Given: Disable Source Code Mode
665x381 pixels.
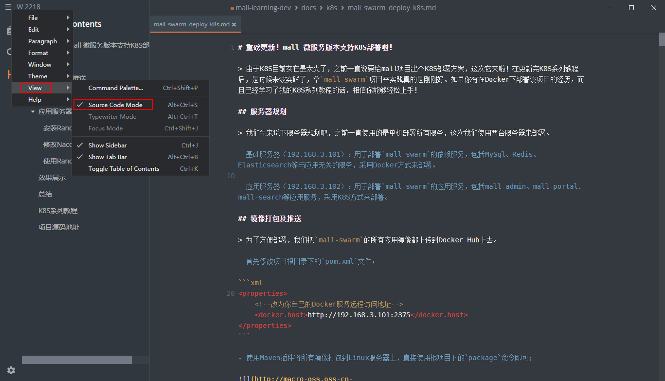Looking at the screenshot, I should [114, 104].
